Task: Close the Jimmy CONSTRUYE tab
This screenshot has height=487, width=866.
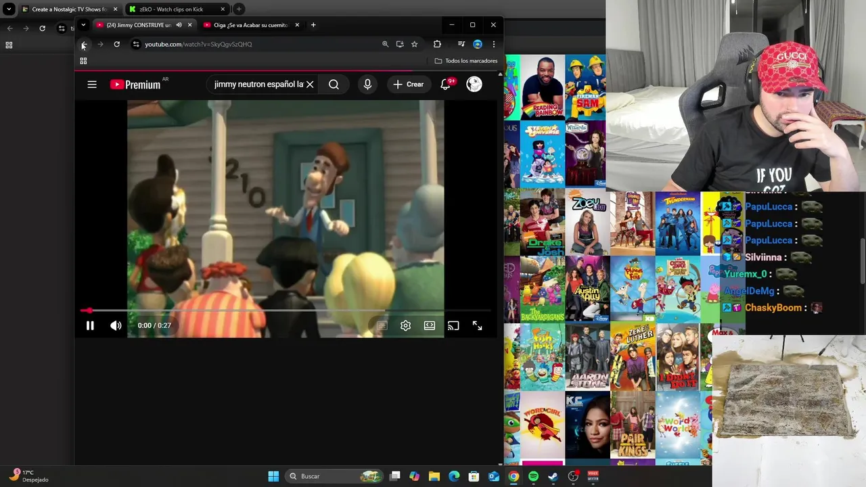Action: click(x=189, y=25)
